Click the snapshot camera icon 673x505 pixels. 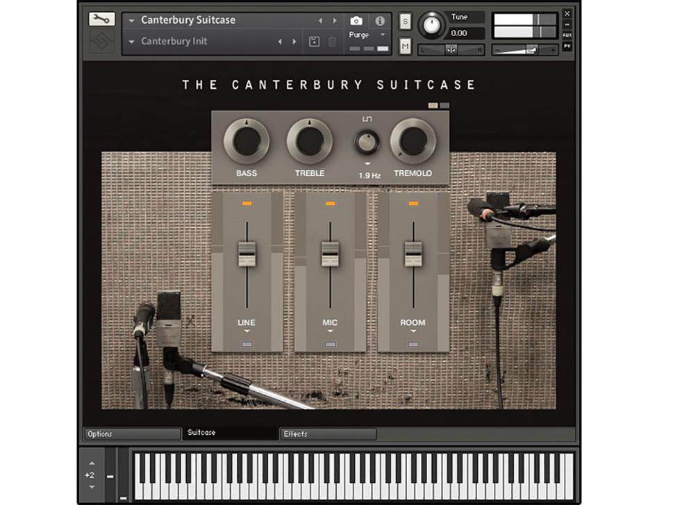356,20
